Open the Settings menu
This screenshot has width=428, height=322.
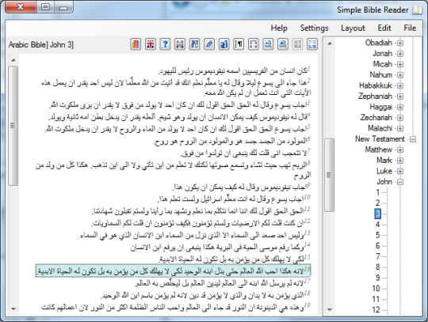pyautogui.click(x=314, y=28)
